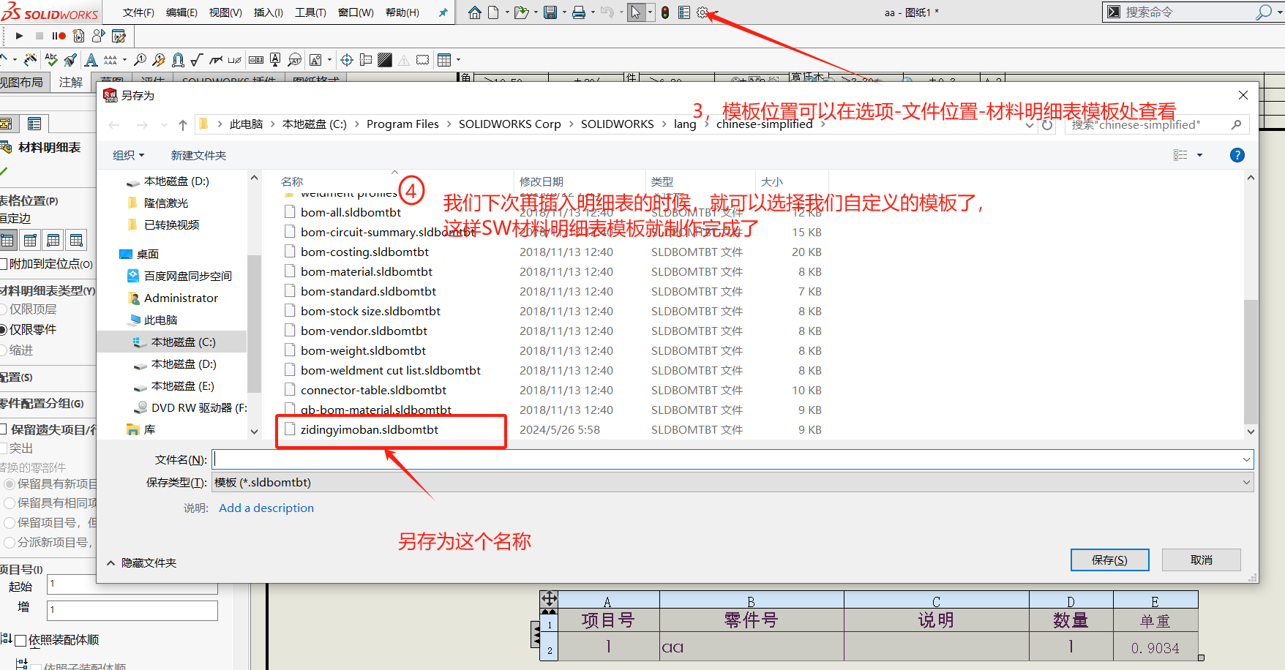The width and height of the screenshot is (1285, 670).
Task: Check the 保留遗失项目 checkbox
Action: click(3, 429)
